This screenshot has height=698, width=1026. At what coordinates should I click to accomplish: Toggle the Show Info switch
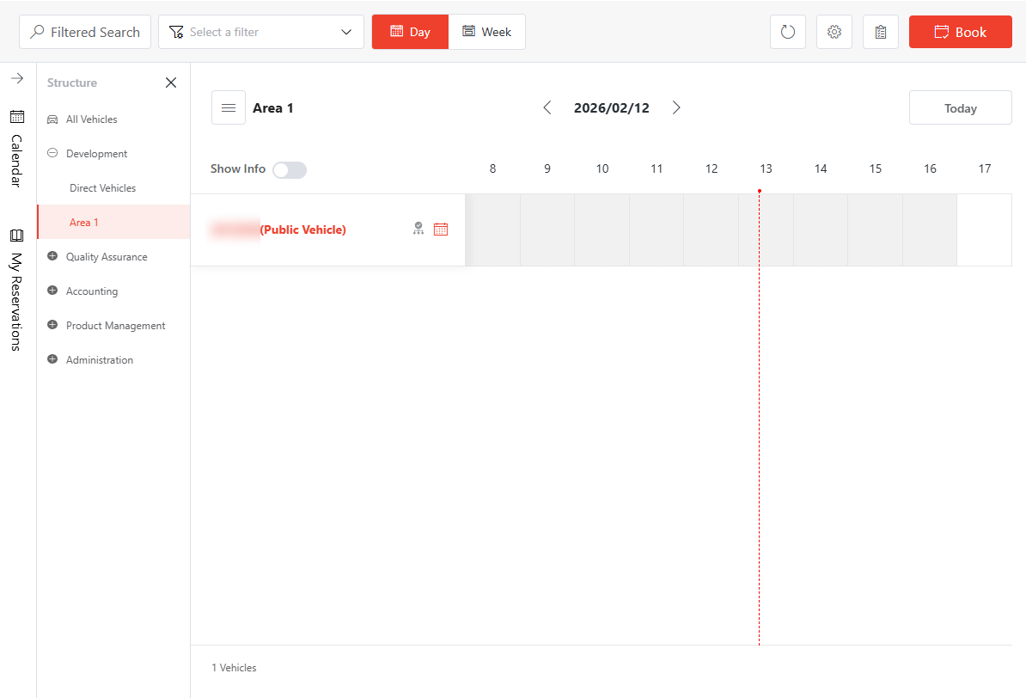[289, 170]
